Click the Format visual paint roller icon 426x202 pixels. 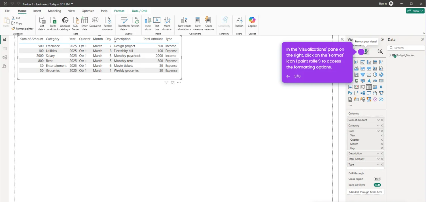click(x=366, y=51)
